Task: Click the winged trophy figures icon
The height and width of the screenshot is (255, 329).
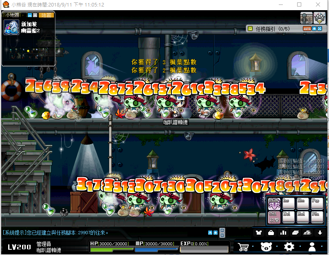Action: (319, 18)
